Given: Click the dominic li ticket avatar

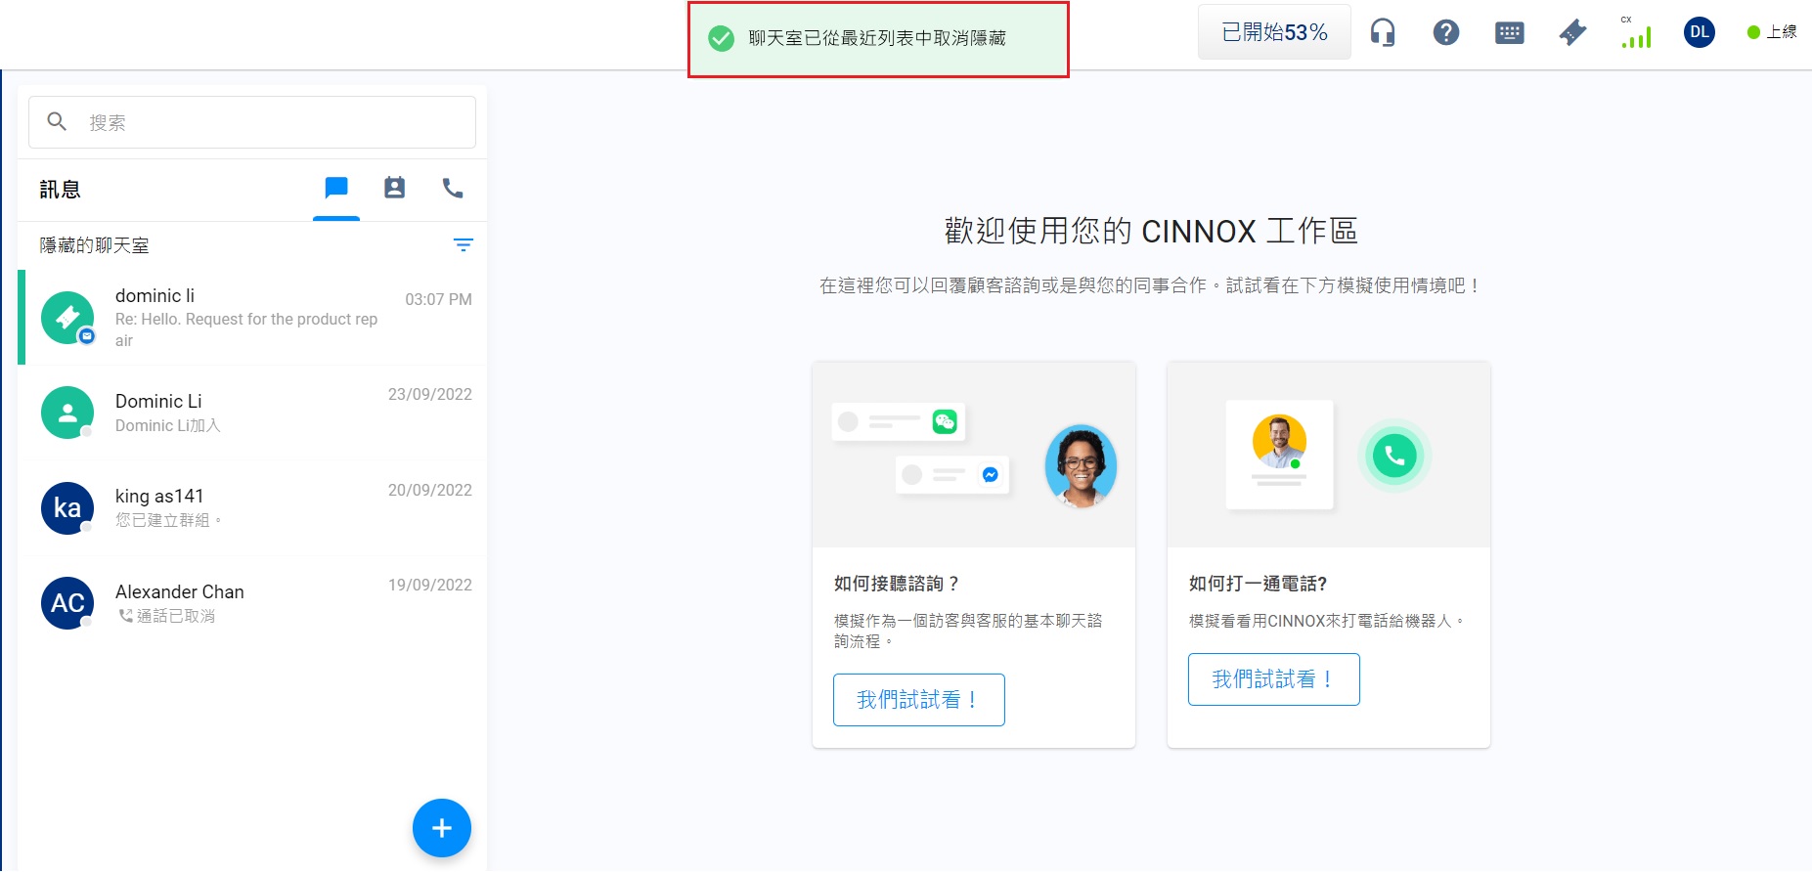Looking at the screenshot, I should coord(67,318).
